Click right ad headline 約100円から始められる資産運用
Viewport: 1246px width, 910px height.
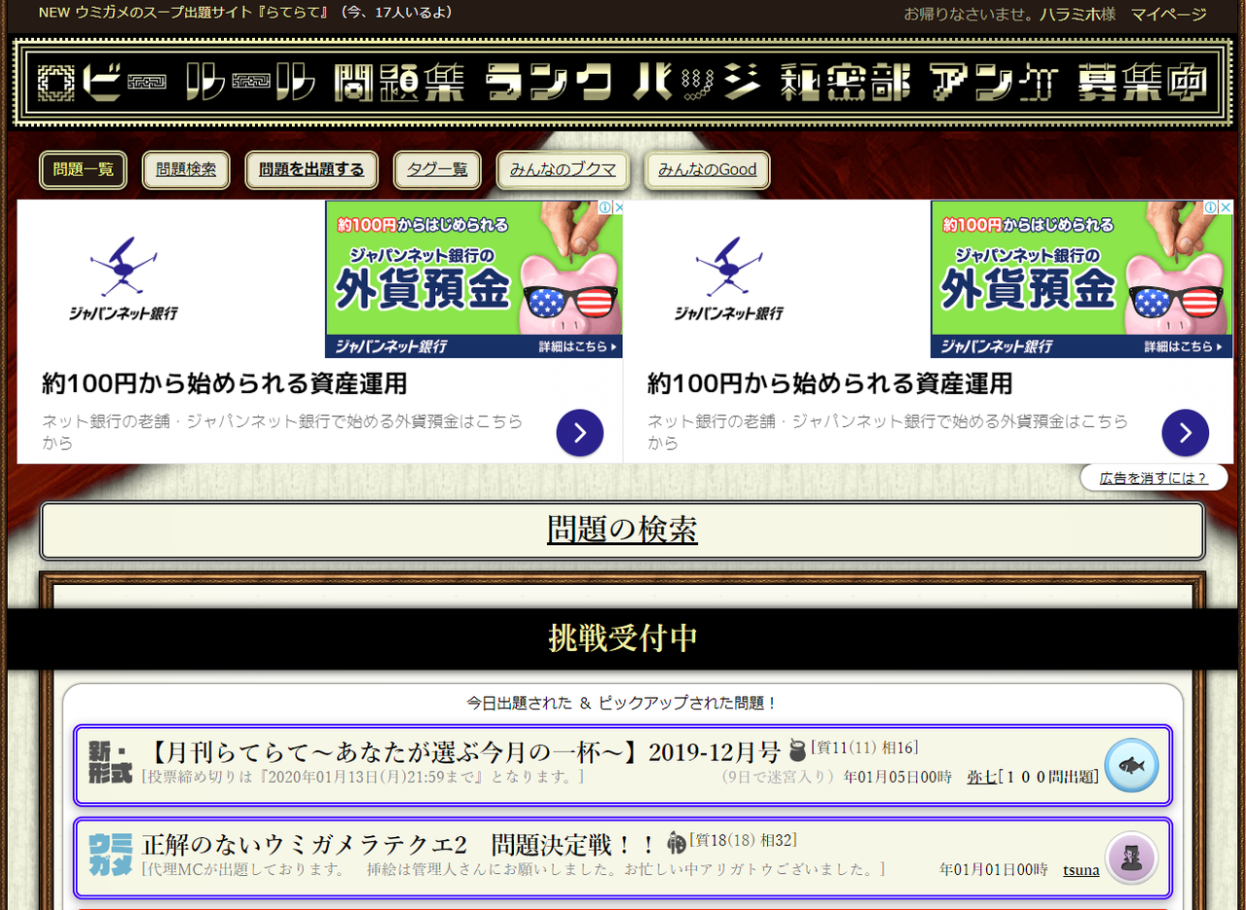pos(829,383)
